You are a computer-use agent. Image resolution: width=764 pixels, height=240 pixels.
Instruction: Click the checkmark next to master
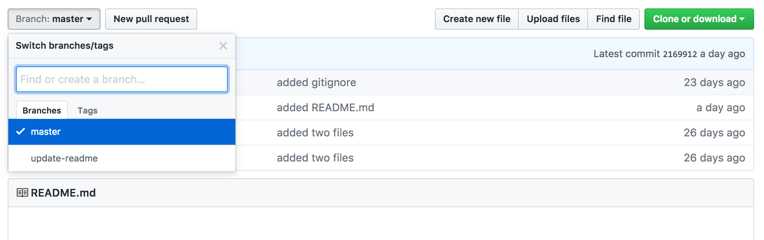[21, 131]
